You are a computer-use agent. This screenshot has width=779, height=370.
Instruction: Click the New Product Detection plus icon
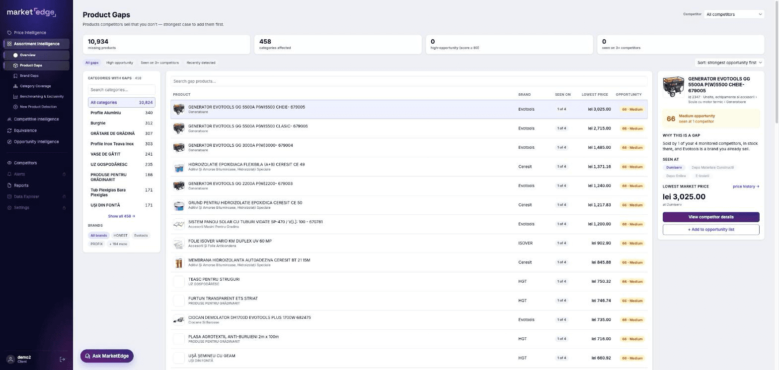click(x=15, y=107)
